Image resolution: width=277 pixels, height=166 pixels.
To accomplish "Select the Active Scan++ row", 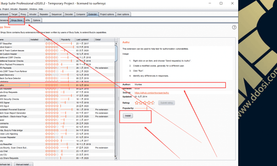I will click(x=57, y=47).
